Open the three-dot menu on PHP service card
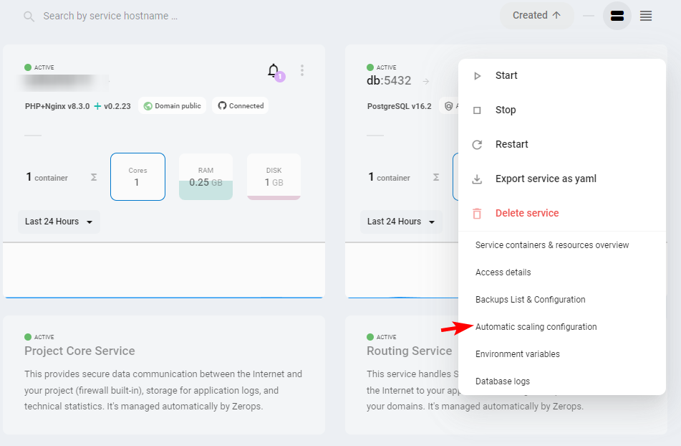Image resolution: width=681 pixels, height=446 pixels. coord(302,70)
